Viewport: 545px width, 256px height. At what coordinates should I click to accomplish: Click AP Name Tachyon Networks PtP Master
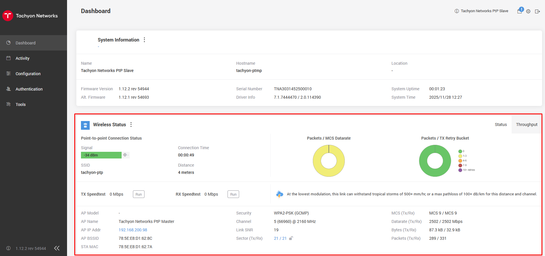147,221
